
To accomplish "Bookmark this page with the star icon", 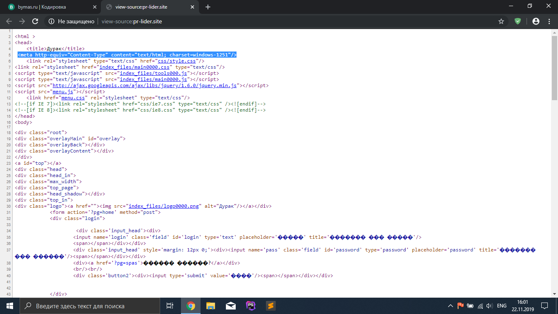I will [x=501, y=21].
